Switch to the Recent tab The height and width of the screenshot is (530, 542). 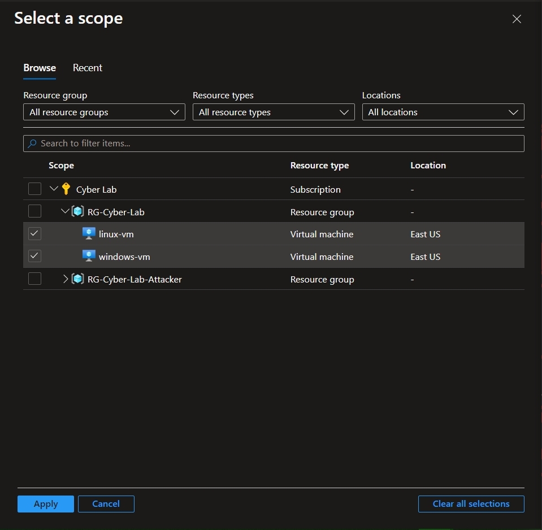tap(88, 68)
